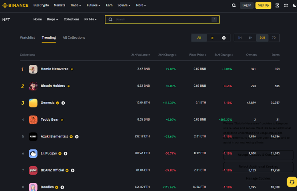Open the support headset chat button

(292, 182)
